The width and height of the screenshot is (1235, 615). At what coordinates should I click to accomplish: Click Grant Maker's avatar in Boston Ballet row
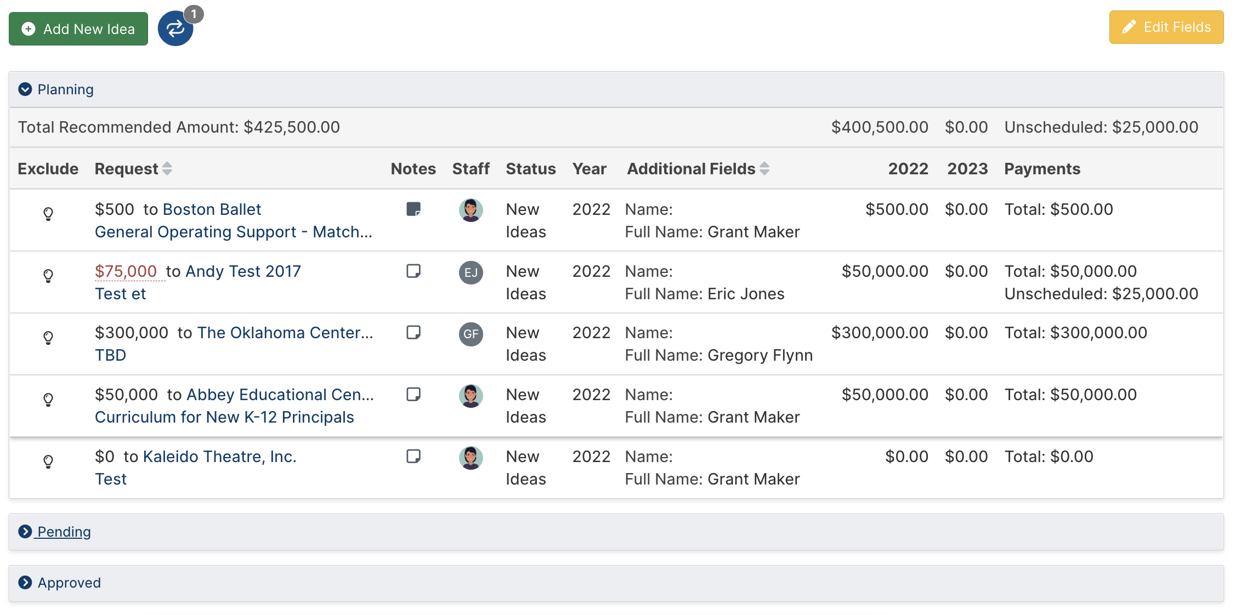pyautogui.click(x=471, y=210)
